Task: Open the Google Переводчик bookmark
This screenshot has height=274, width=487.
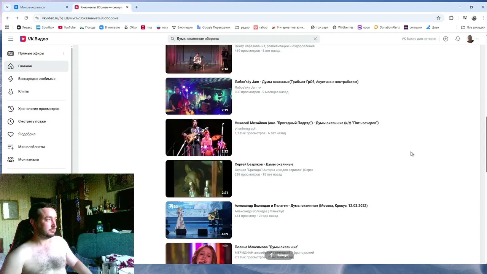Action: tap(213, 27)
